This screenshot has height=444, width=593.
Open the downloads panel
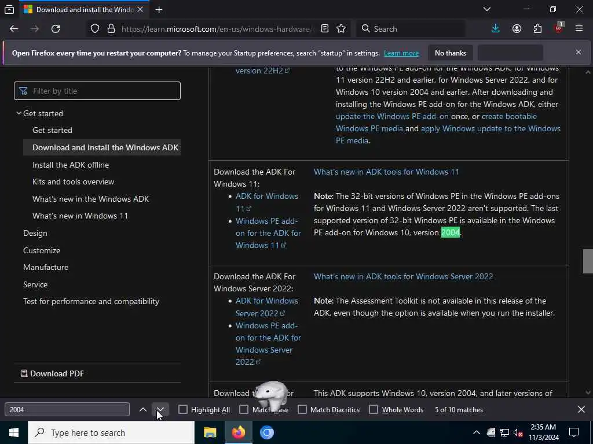[496, 29]
